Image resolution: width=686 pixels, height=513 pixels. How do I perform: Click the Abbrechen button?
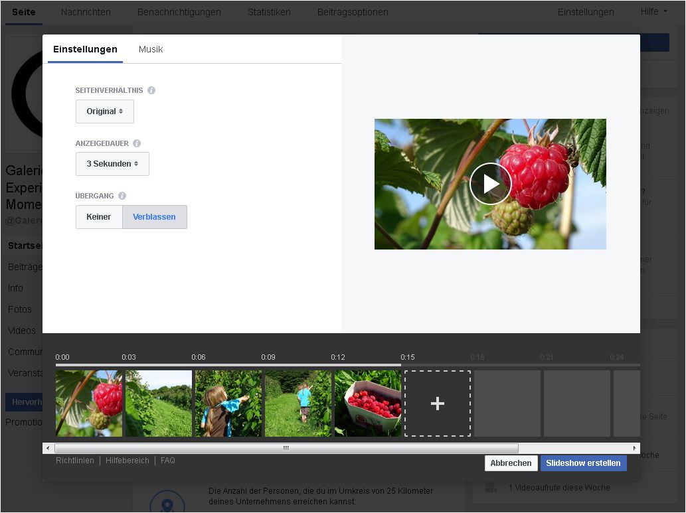[x=511, y=463]
